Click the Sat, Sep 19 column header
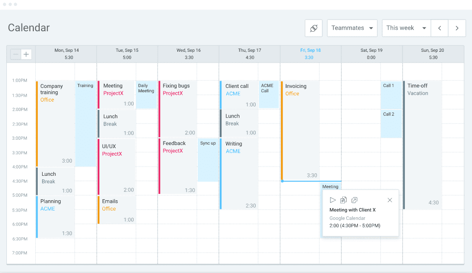The image size is (472, 273). (372, 54)
